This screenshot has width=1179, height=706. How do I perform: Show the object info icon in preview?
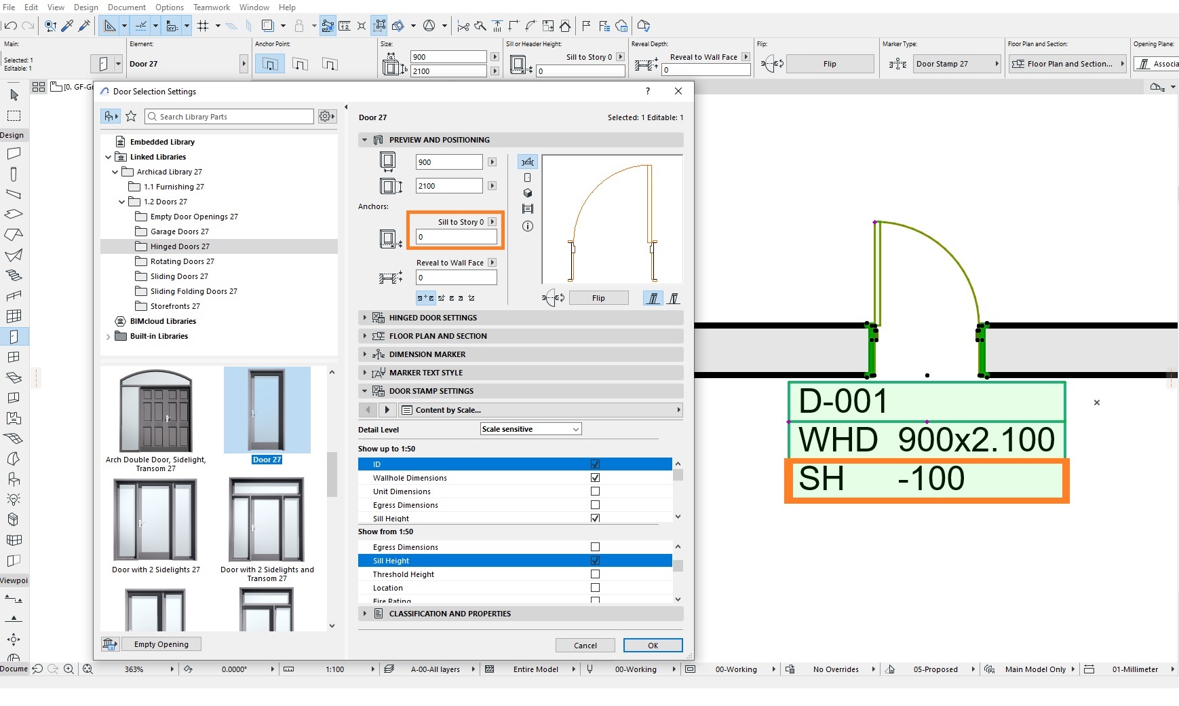[527, 226]
